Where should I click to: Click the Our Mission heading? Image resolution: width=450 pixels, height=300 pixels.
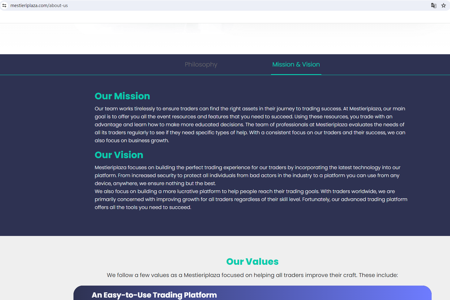(122, 96)
